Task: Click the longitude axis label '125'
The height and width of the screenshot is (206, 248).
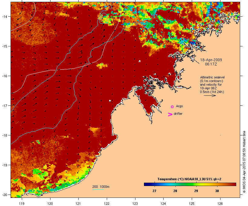Action: pos(192,204)
